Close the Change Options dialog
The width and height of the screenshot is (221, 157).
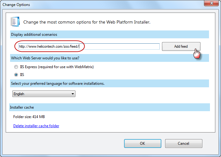pos(211,3)
